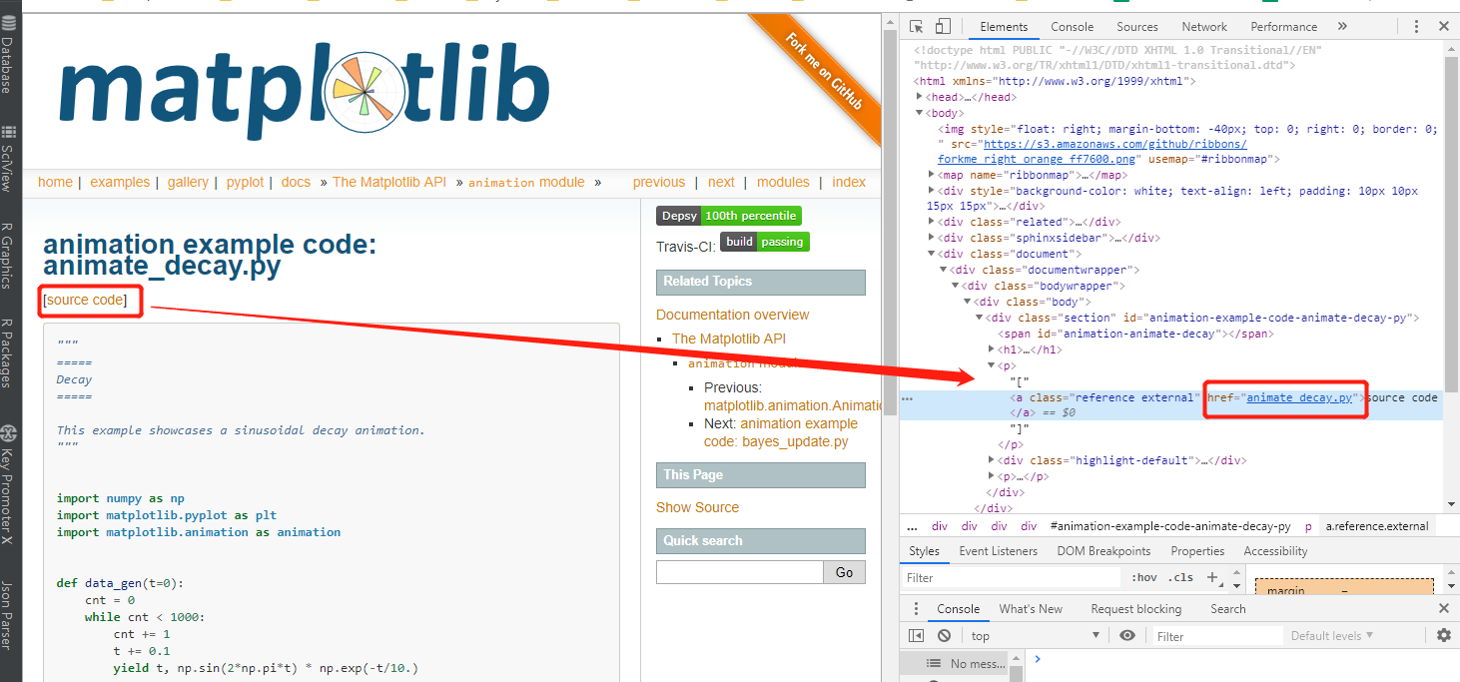
Task: Expand the head element node
Action: point(920,97)
